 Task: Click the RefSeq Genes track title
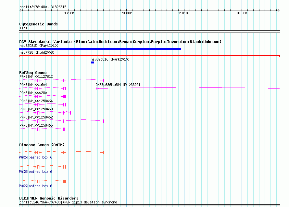pos(33,73)
